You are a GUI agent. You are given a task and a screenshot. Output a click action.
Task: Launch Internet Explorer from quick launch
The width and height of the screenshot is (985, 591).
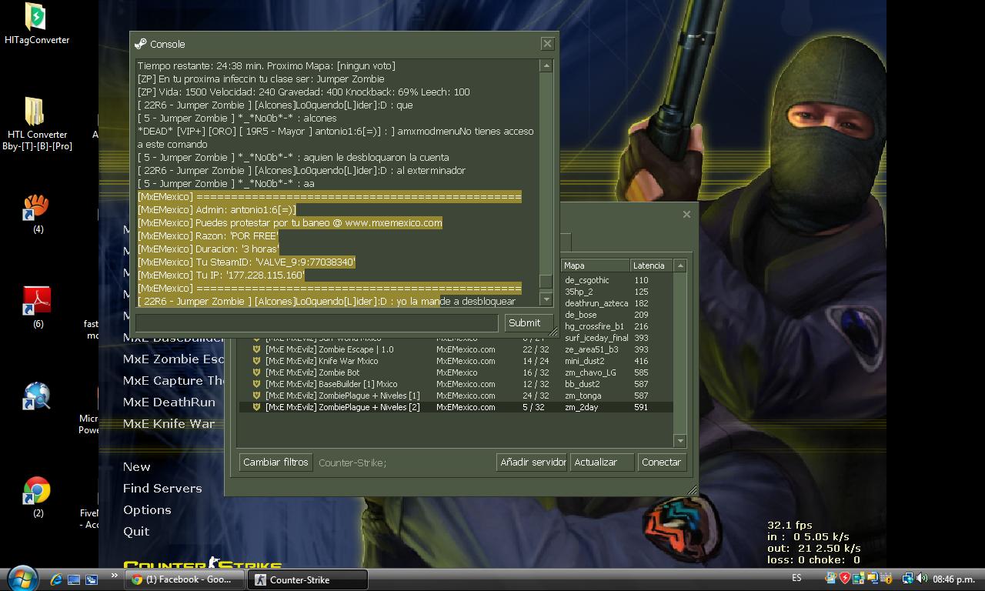[56, 579]
